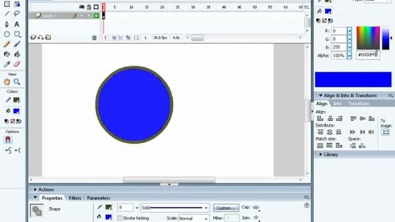This screenshot has height=222, width=395.
Task: Click Edit Multiple Frames icon
Action: (x=128, y=38)
